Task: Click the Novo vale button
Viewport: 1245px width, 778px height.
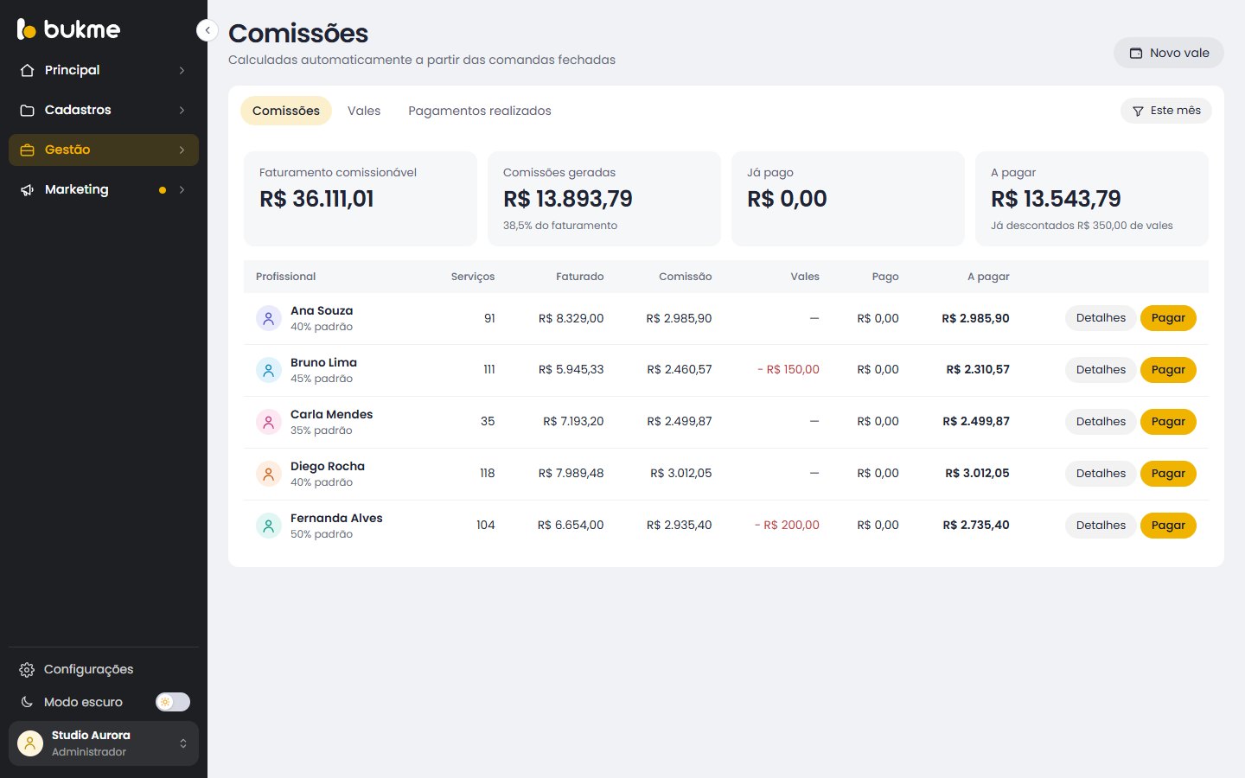Action: (1169, 53)
